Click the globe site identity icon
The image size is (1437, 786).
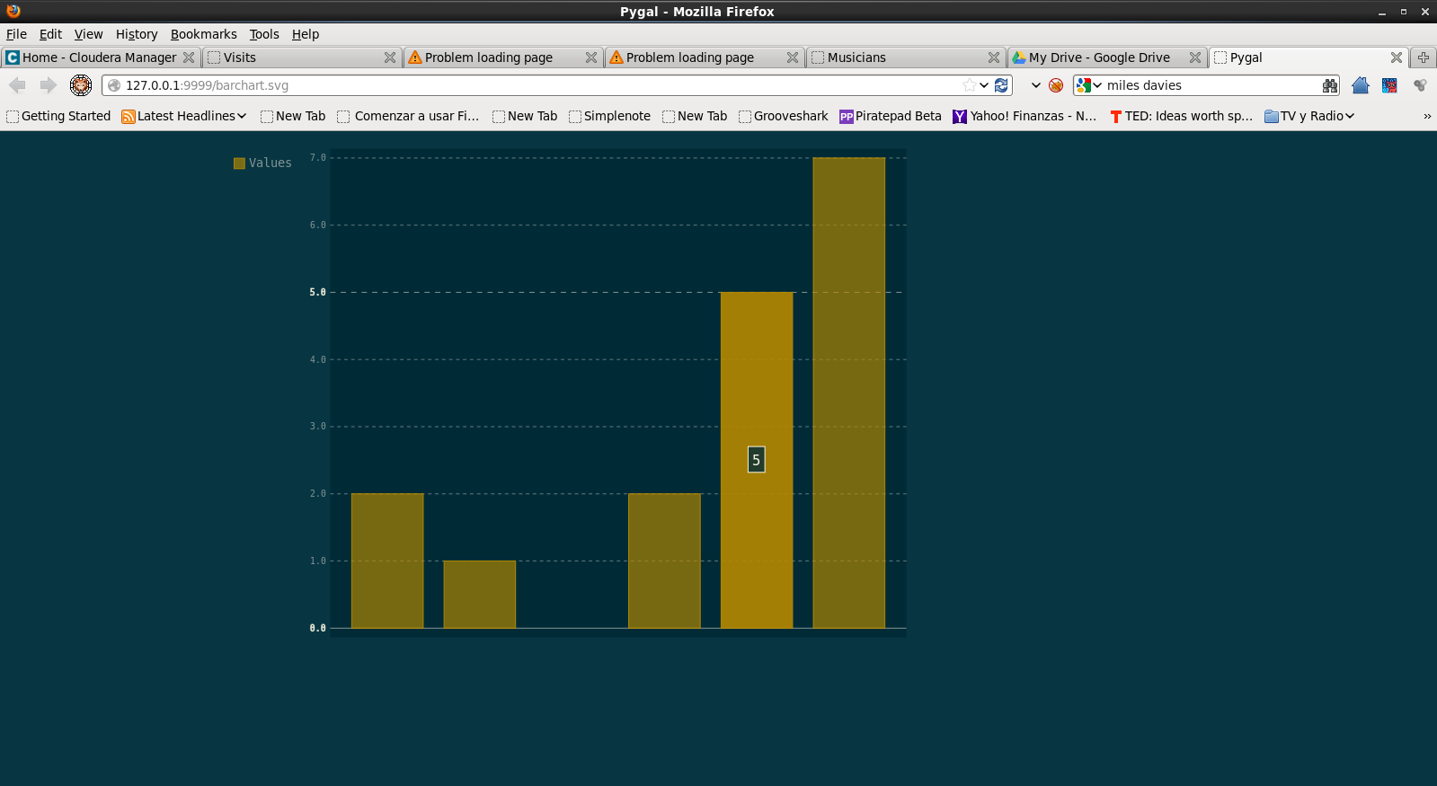click(x=114, y=85)
